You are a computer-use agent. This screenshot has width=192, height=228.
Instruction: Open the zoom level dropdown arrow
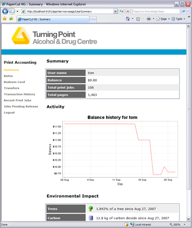click(x=185, y=225)
